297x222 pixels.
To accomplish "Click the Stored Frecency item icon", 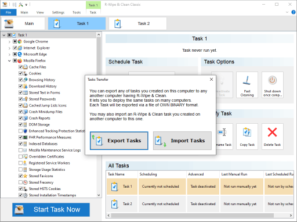I will coord(26,182).
